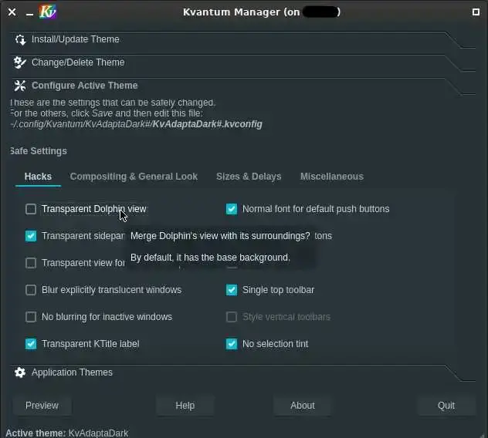
Task: Maximize the window using the square icon
Action: click(476, 12)
